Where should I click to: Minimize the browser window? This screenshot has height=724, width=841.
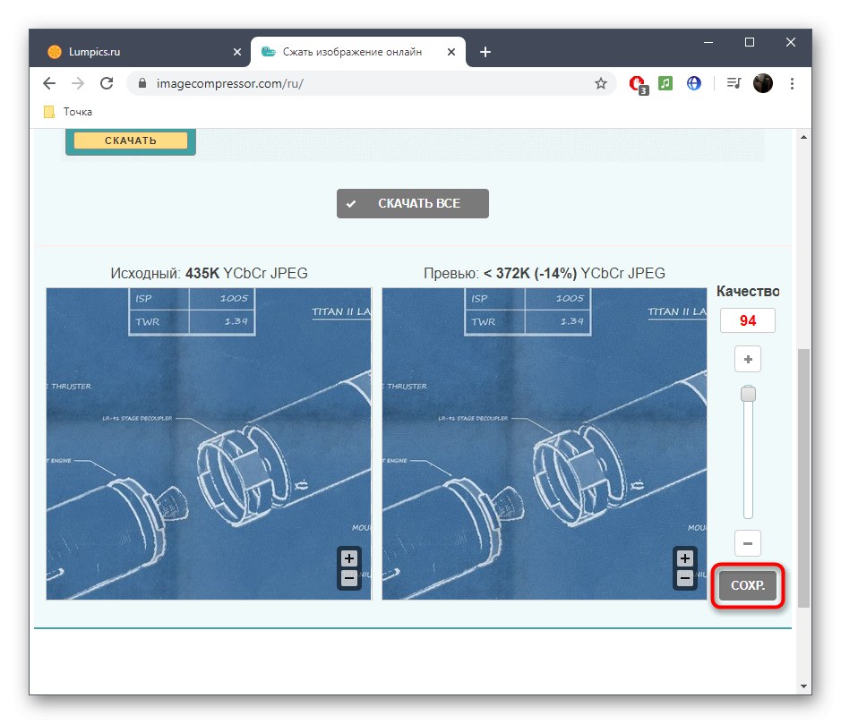[x=708, y=42]
